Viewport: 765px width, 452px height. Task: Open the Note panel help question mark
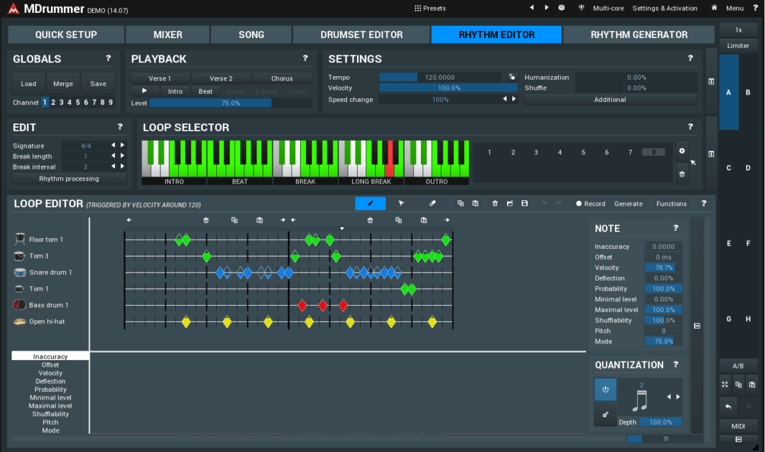(x=676, y=228)
